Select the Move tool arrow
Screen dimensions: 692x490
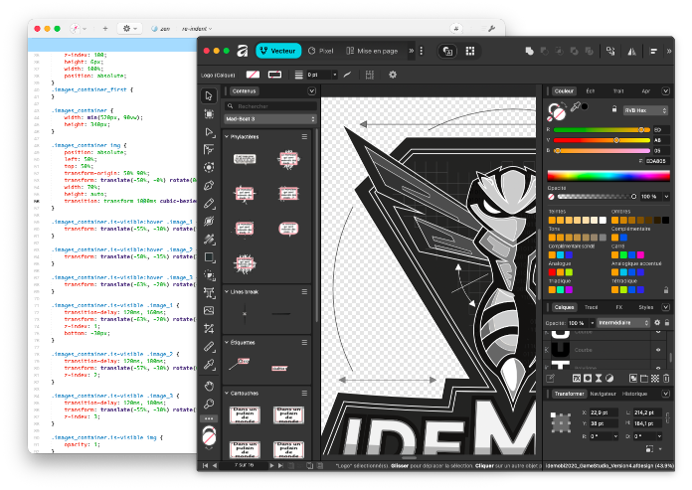click(209, 95)
